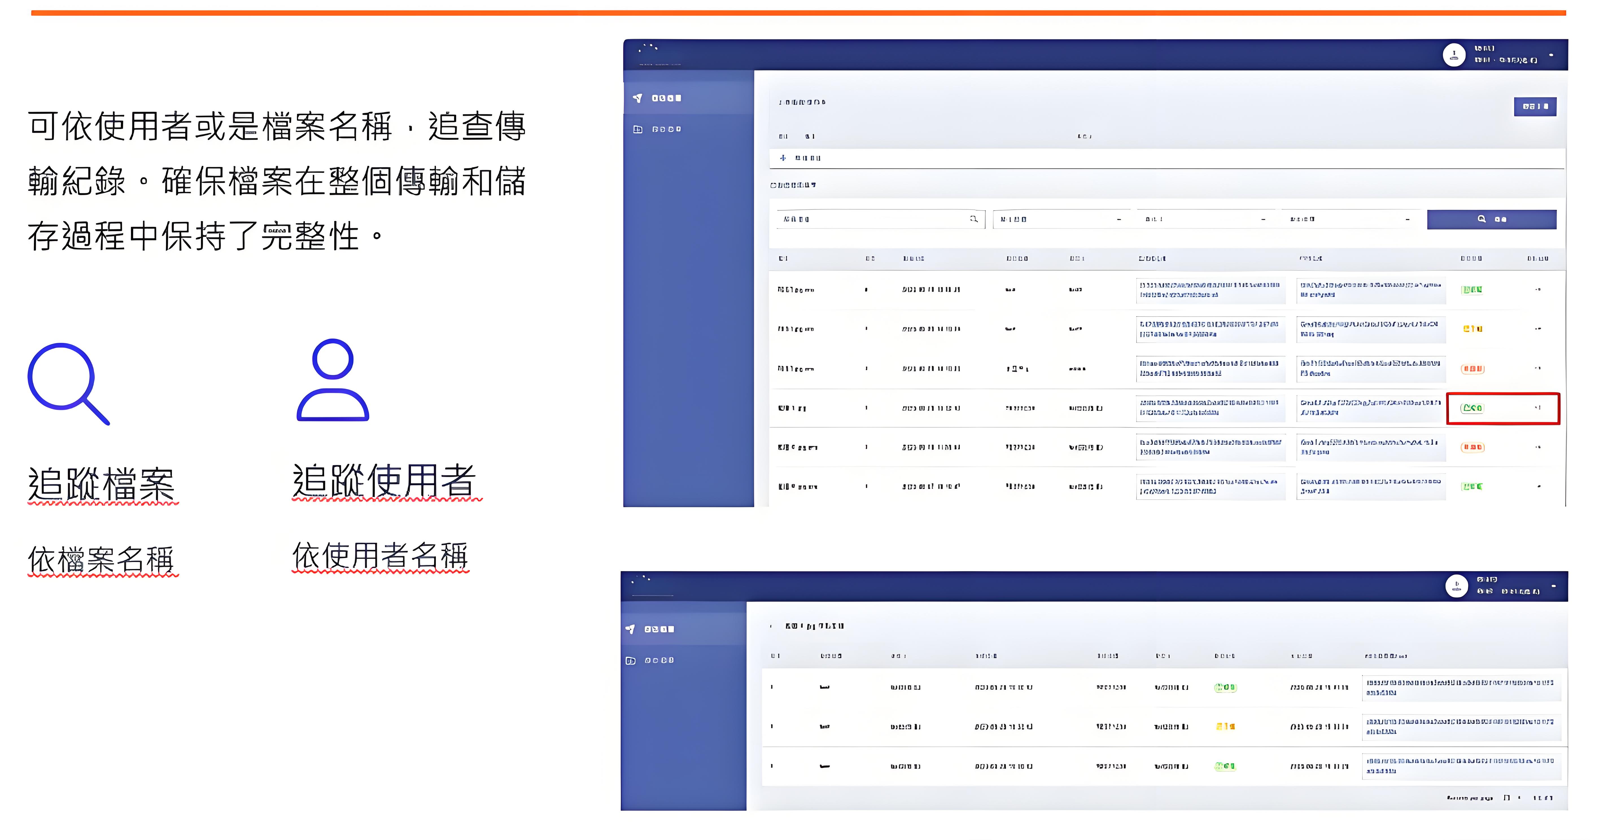Expand the user menu caret in upper dashboard

pyautogui.click(x=1551, y=55)
